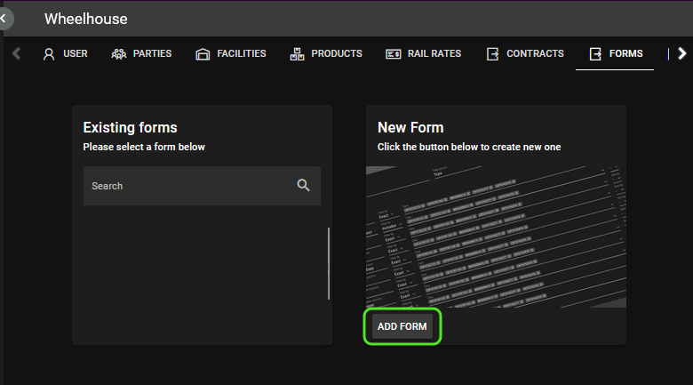Image resolution: width=693 pixels, height=385 pixels.
Task: Click the back arrow beside Wheelhouse title
Action: pyautogui.click(x=4, y=19)
